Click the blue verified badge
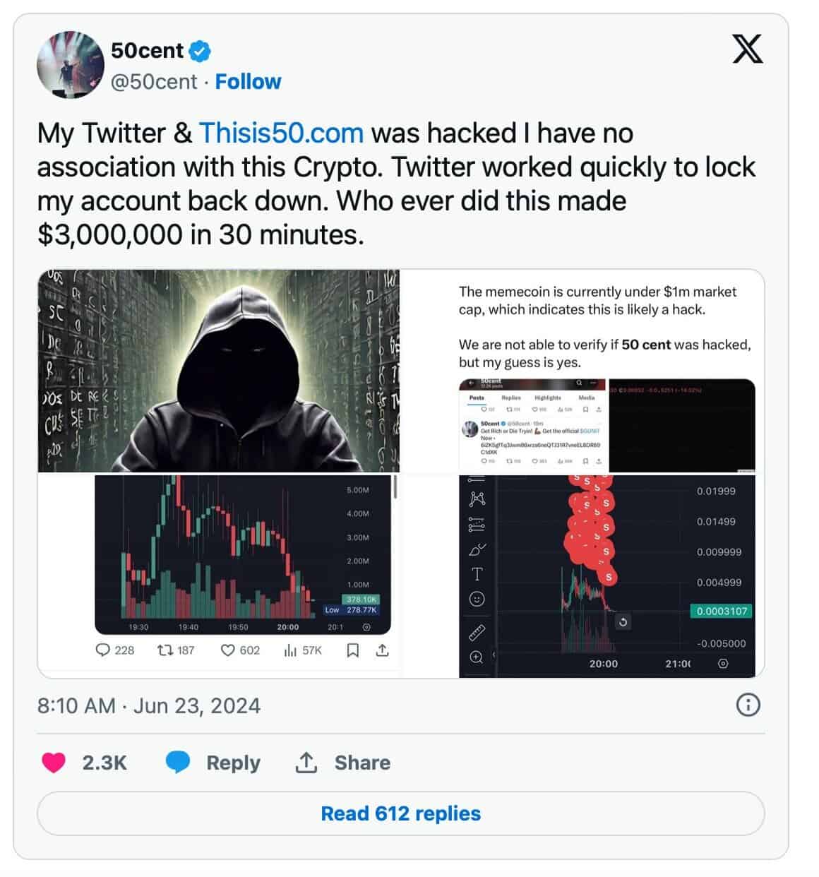This screenshot has height=877, width=819. click(x=201, y=51)
